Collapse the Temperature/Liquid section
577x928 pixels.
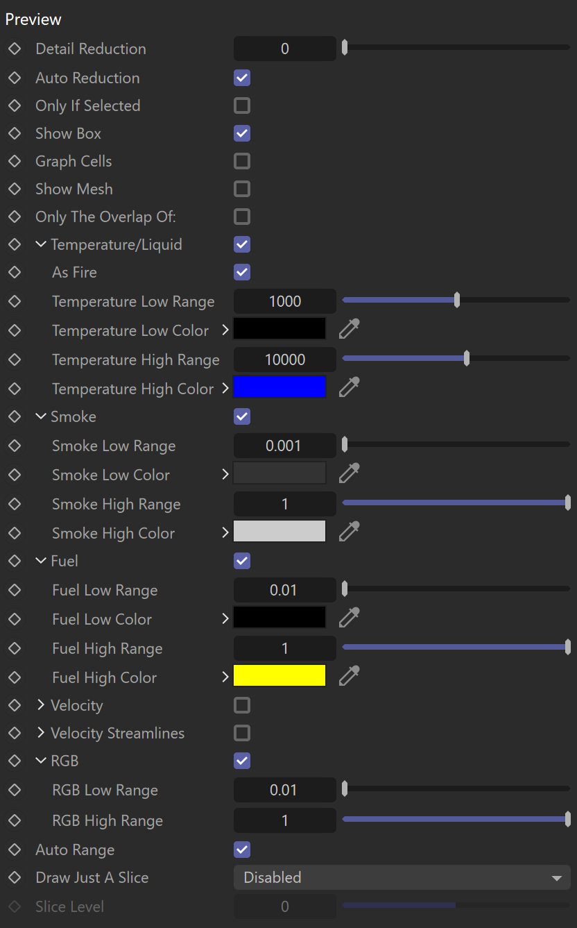pos(42,244)
